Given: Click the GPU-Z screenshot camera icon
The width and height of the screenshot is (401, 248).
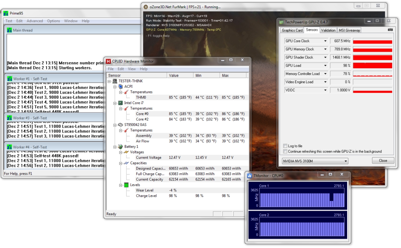Looking at the screenshot, I should 390,30.
